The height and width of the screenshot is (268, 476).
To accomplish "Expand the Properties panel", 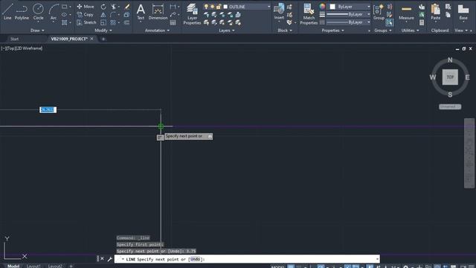I will point(332,31).
